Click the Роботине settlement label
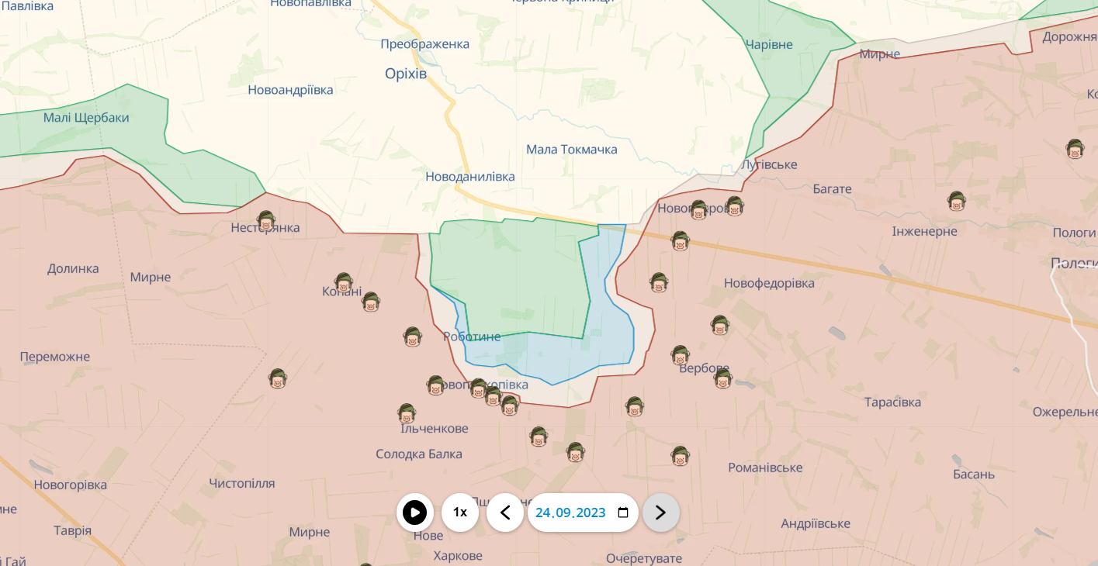 tap(472, 336)
